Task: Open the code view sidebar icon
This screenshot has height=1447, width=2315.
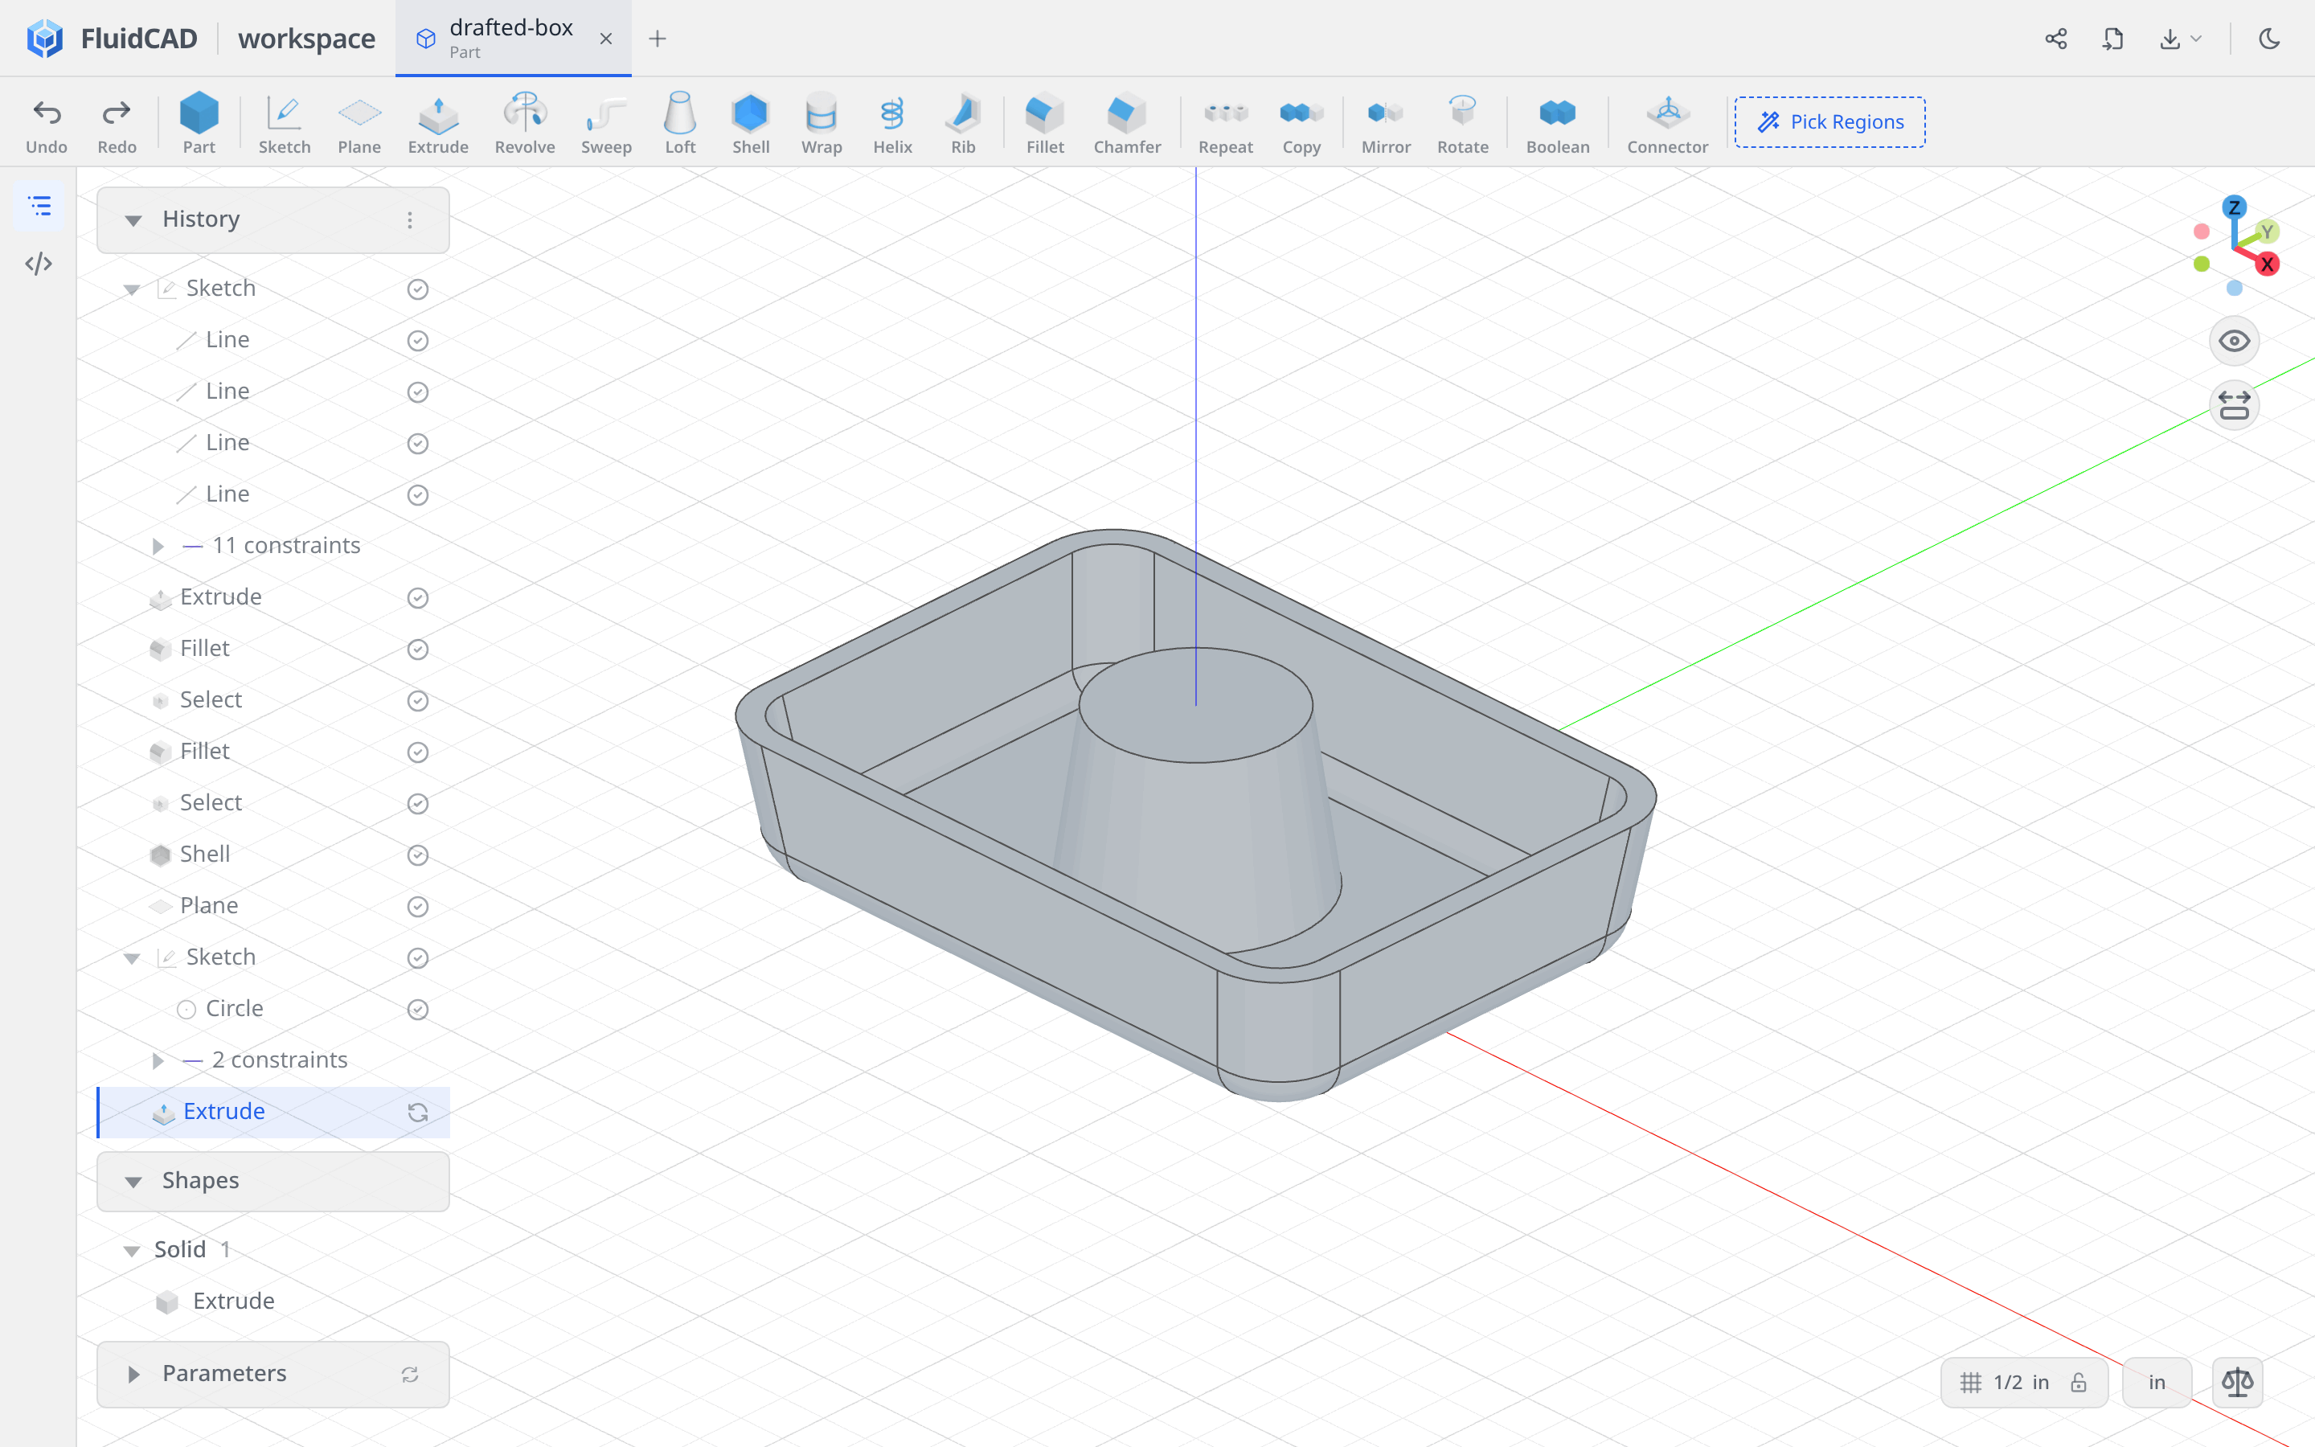Action: (39, 263)
